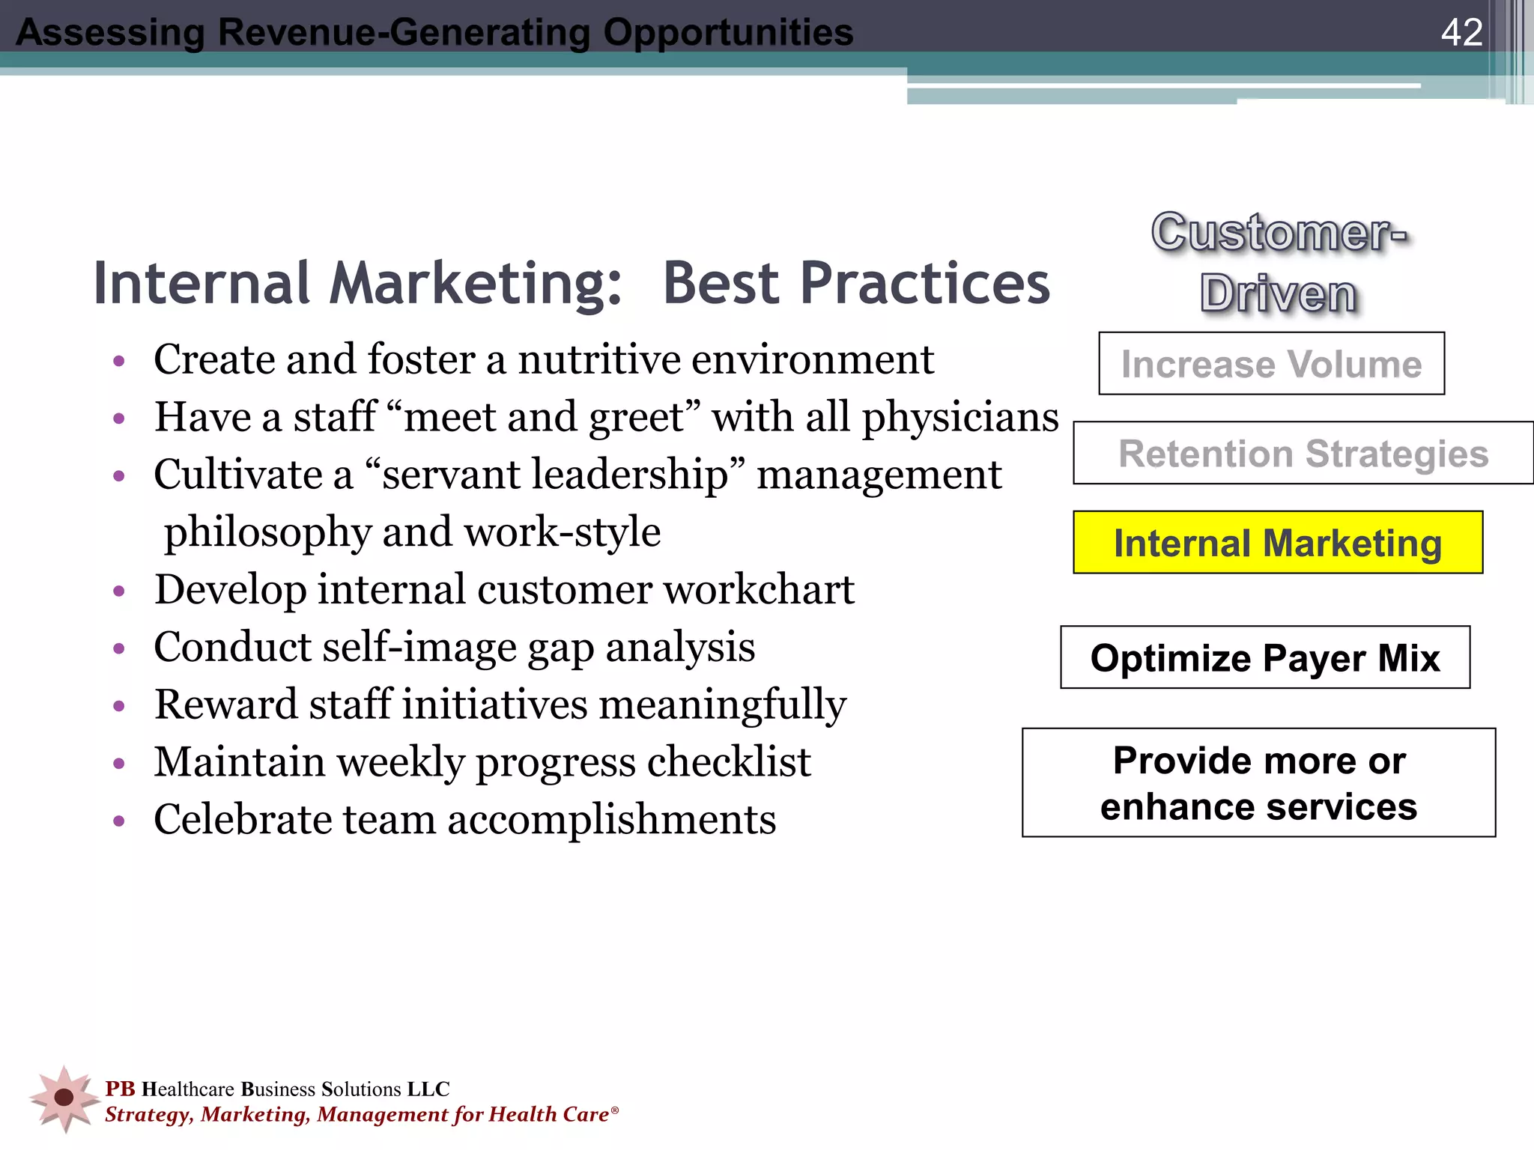Click PB Healthcare Business Solutions LLC text

277,1089
